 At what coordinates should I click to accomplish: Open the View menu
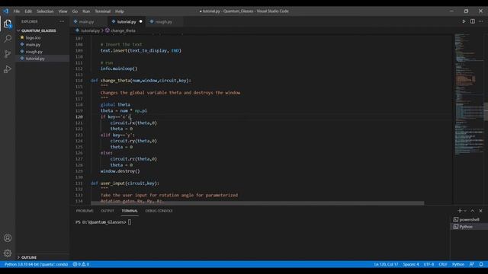tap(63, 11)
